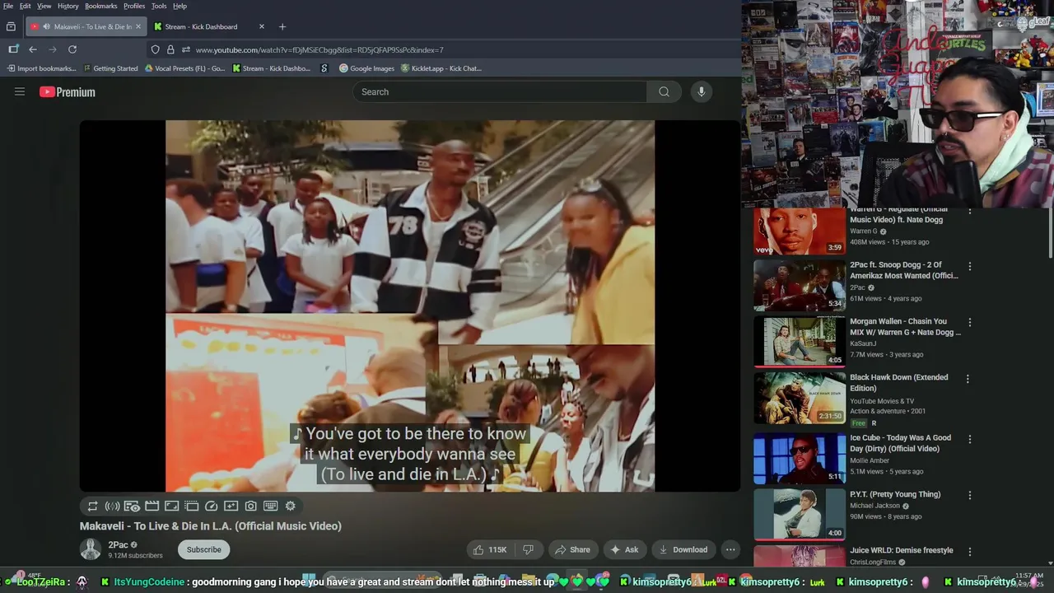Click the browser reload button
This screenshot has width=1054, height=593.
click(x=72, y=49)
